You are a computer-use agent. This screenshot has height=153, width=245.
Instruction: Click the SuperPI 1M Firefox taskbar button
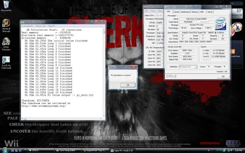pyautogui.click(x=95, y=151)
